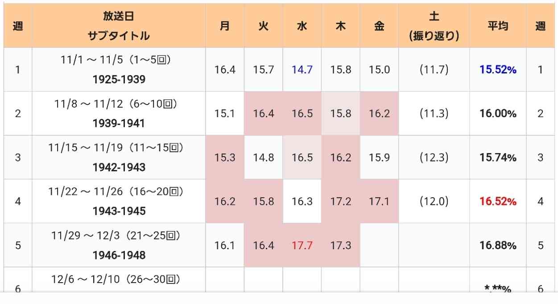Click the 月 column header
Screen dimensions: 558x304
(225, 26)
